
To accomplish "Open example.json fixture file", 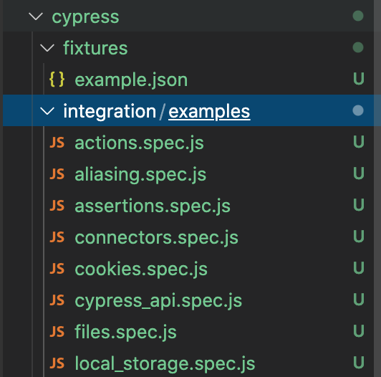I will 131,80.
